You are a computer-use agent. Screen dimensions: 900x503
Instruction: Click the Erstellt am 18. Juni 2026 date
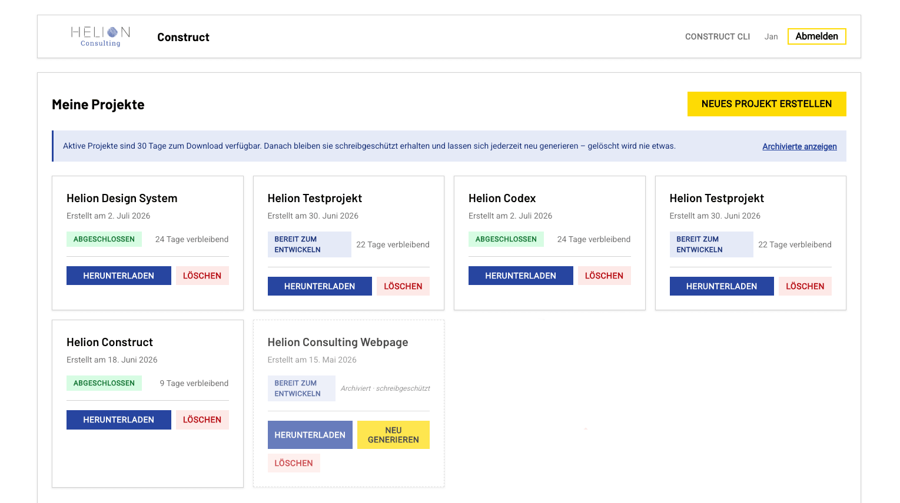(x=112, y=360)
